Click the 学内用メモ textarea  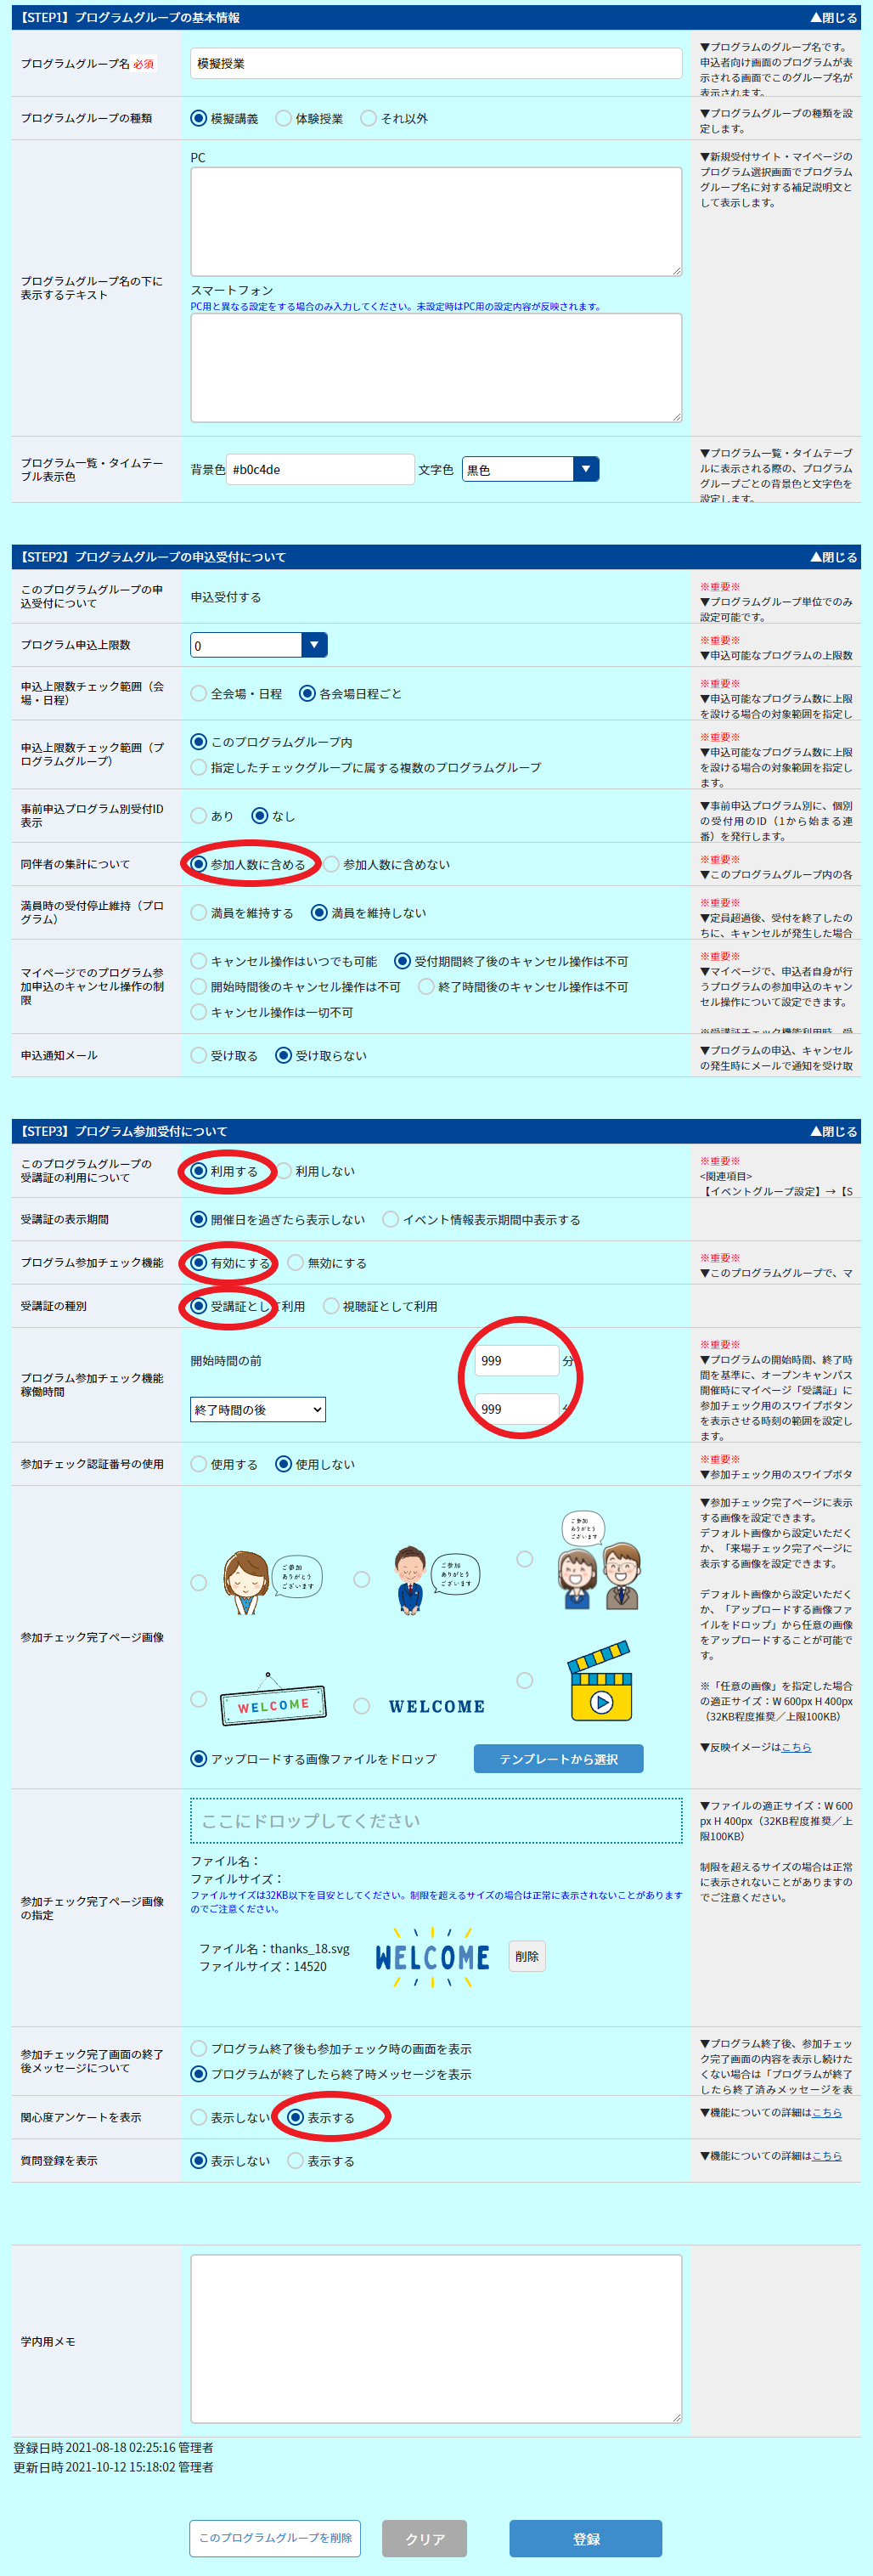click(436, 2338)
